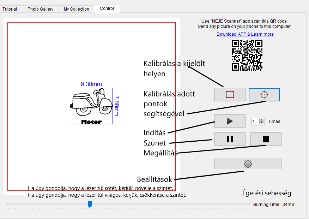Select the Control tab
Image resolution: width=309 pixels, height=219 pixels.
(107, 8)
